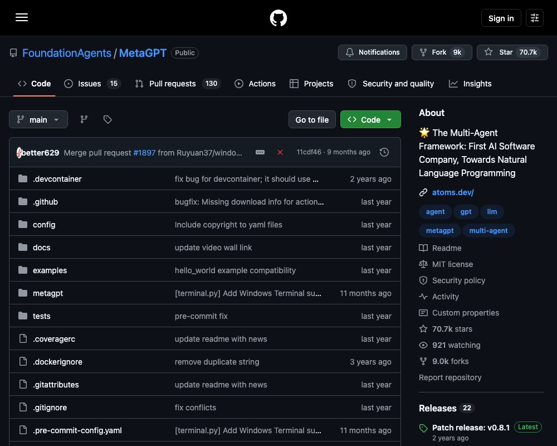Switch to the Code tab

pyautogui.click(x=35, y=84)
